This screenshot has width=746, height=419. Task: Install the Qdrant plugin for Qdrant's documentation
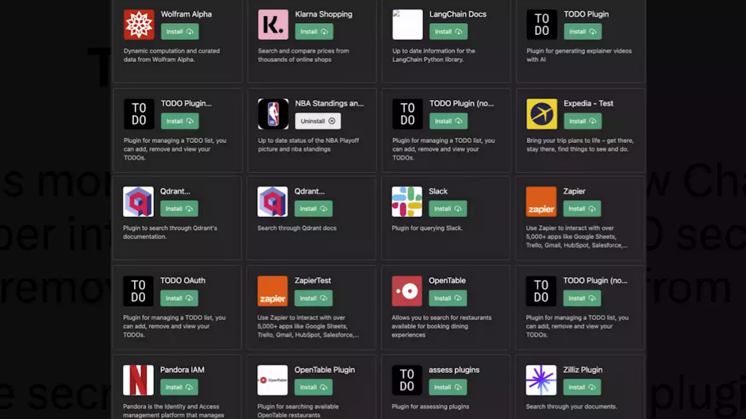pyautogui.click(x=180, y=208)
